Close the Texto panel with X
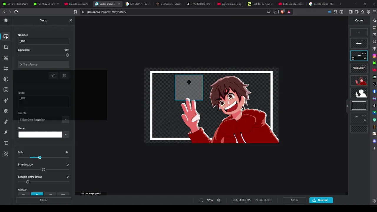 pos(71,20)
